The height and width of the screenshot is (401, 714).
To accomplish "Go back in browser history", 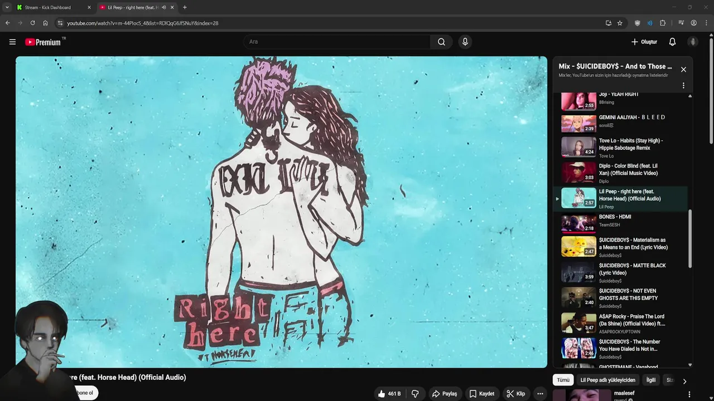I will [8, 23].
